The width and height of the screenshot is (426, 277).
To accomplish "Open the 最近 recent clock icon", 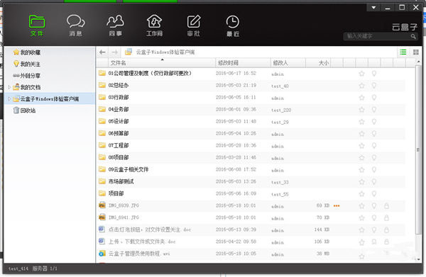I will point(233,22).
